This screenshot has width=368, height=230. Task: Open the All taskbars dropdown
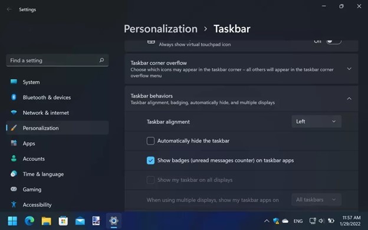(x=316, y=200)
